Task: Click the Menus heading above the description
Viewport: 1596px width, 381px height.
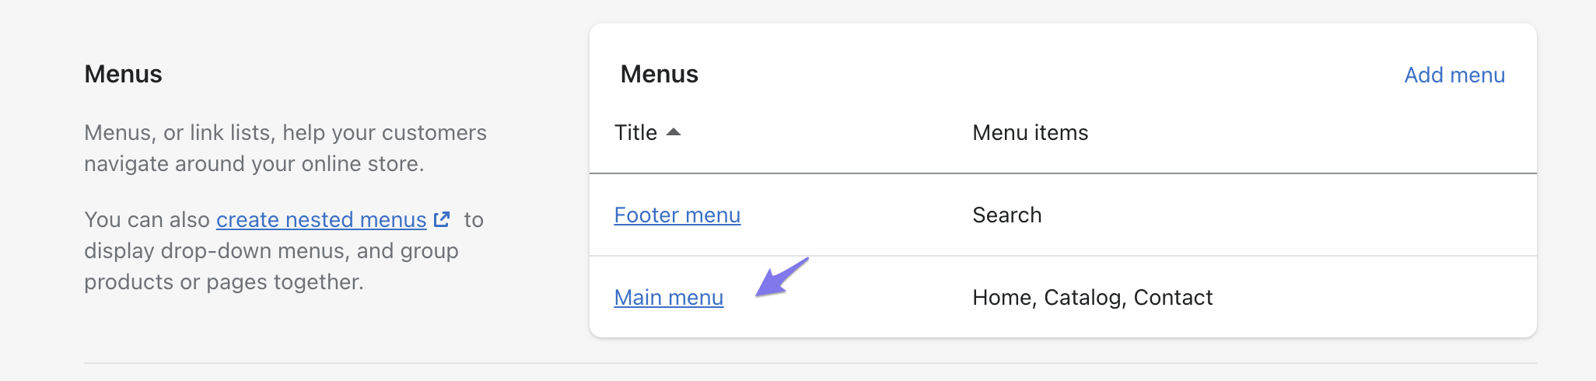Action: pyautogui.click(x=123, y=75)
